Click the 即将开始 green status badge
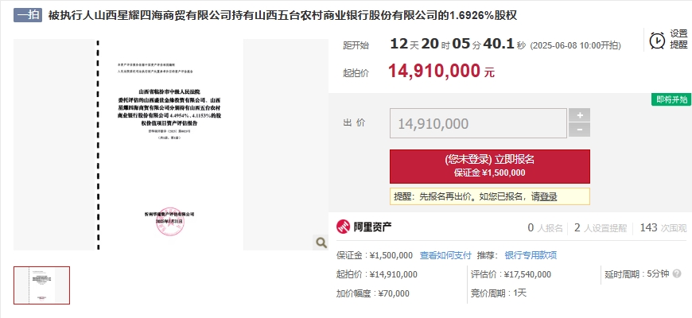Screen dimensions: 692x318 (x=671, y=99)
